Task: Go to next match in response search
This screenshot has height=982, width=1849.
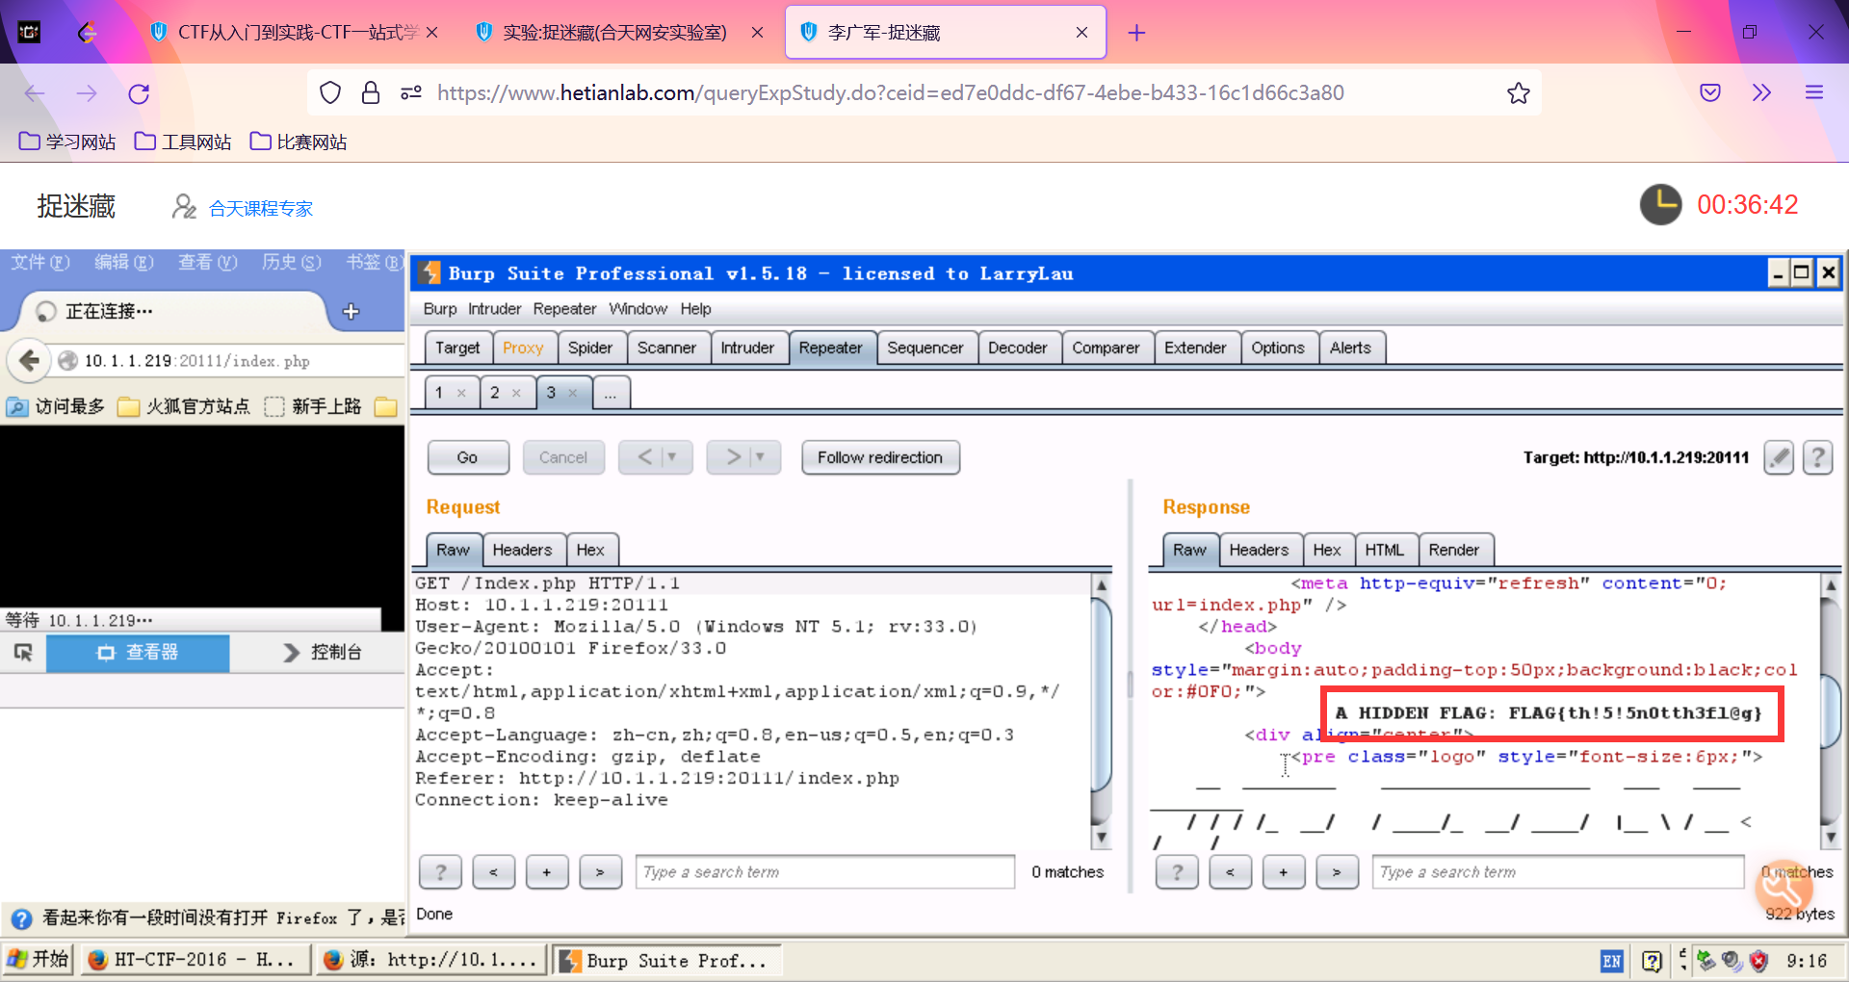Action: point(1337,872)
